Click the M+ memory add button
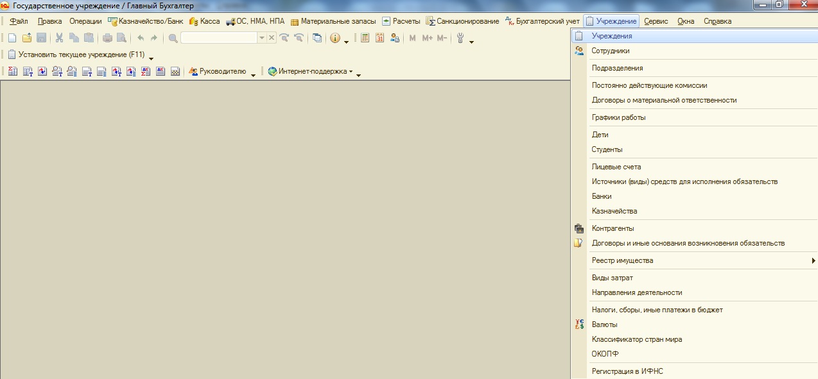This screenshot has width=818, height=379. [428, 38]
